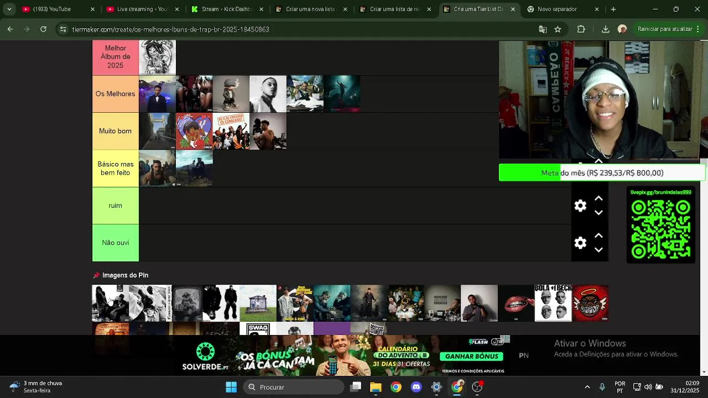Click the Não ouvi tier label
The image size is (708, 398).
[x=115, y=243]
